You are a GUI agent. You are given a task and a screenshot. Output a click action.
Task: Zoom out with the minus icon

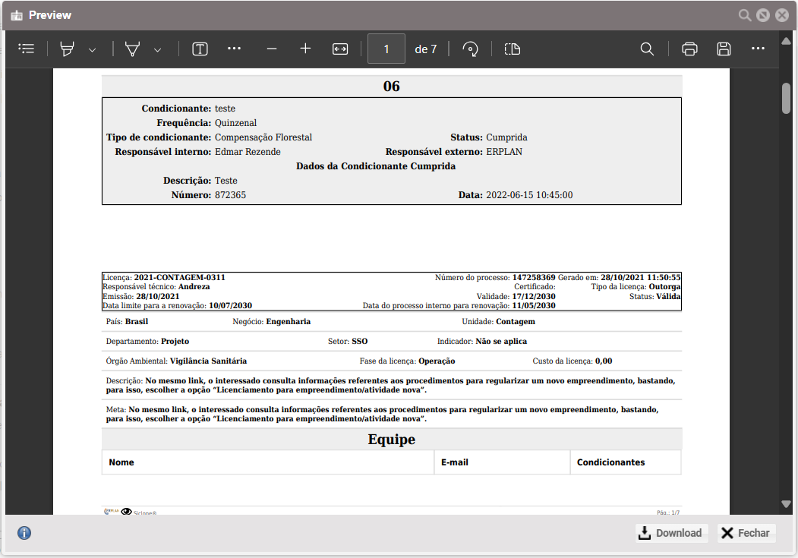click(272, 49)
